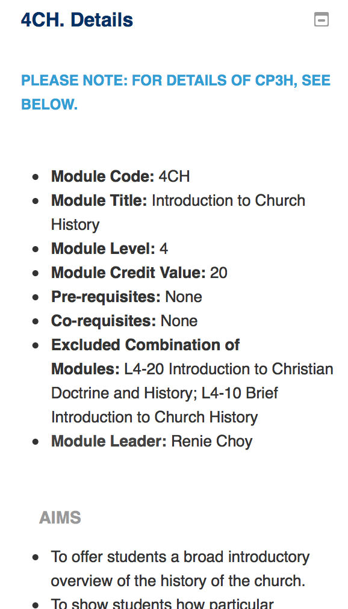The image size is (348, 609).
Task: Click the AIMS heading
Action: point(60,518)
